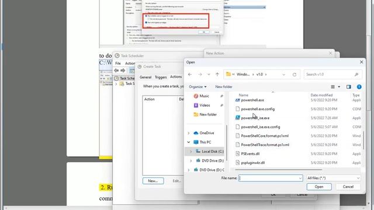Open recent locations dropdown arrow
Viewport: 374px width, 210px height.
[209, 75]
